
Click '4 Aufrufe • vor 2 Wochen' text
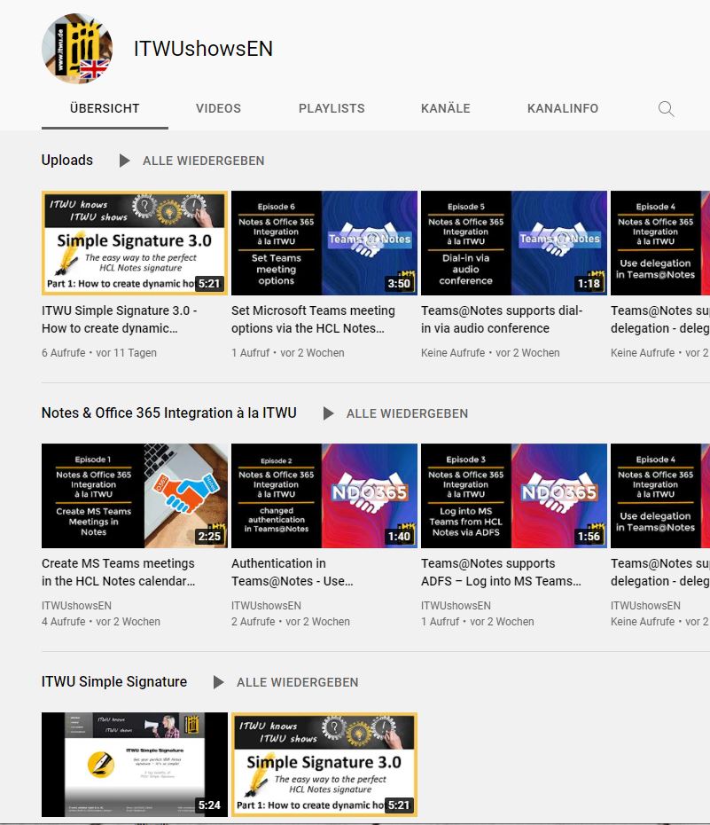point(101,621)
